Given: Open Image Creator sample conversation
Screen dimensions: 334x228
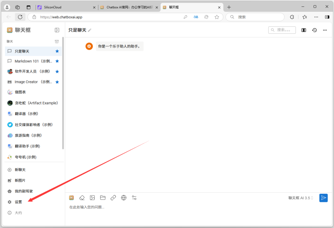Looking at the screenshot, I should tap(33, 82).
